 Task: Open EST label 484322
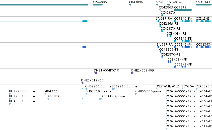coord(51,91)
